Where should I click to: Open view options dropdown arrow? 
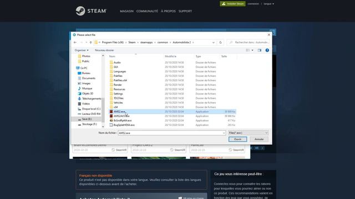(x=252, y=50)
